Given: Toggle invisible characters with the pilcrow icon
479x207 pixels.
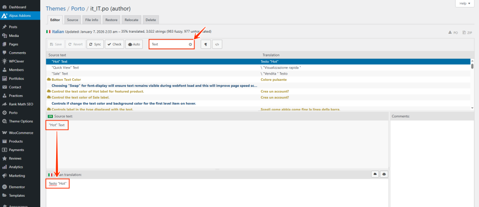Looking at the screenshot, I should pos(205,44).
